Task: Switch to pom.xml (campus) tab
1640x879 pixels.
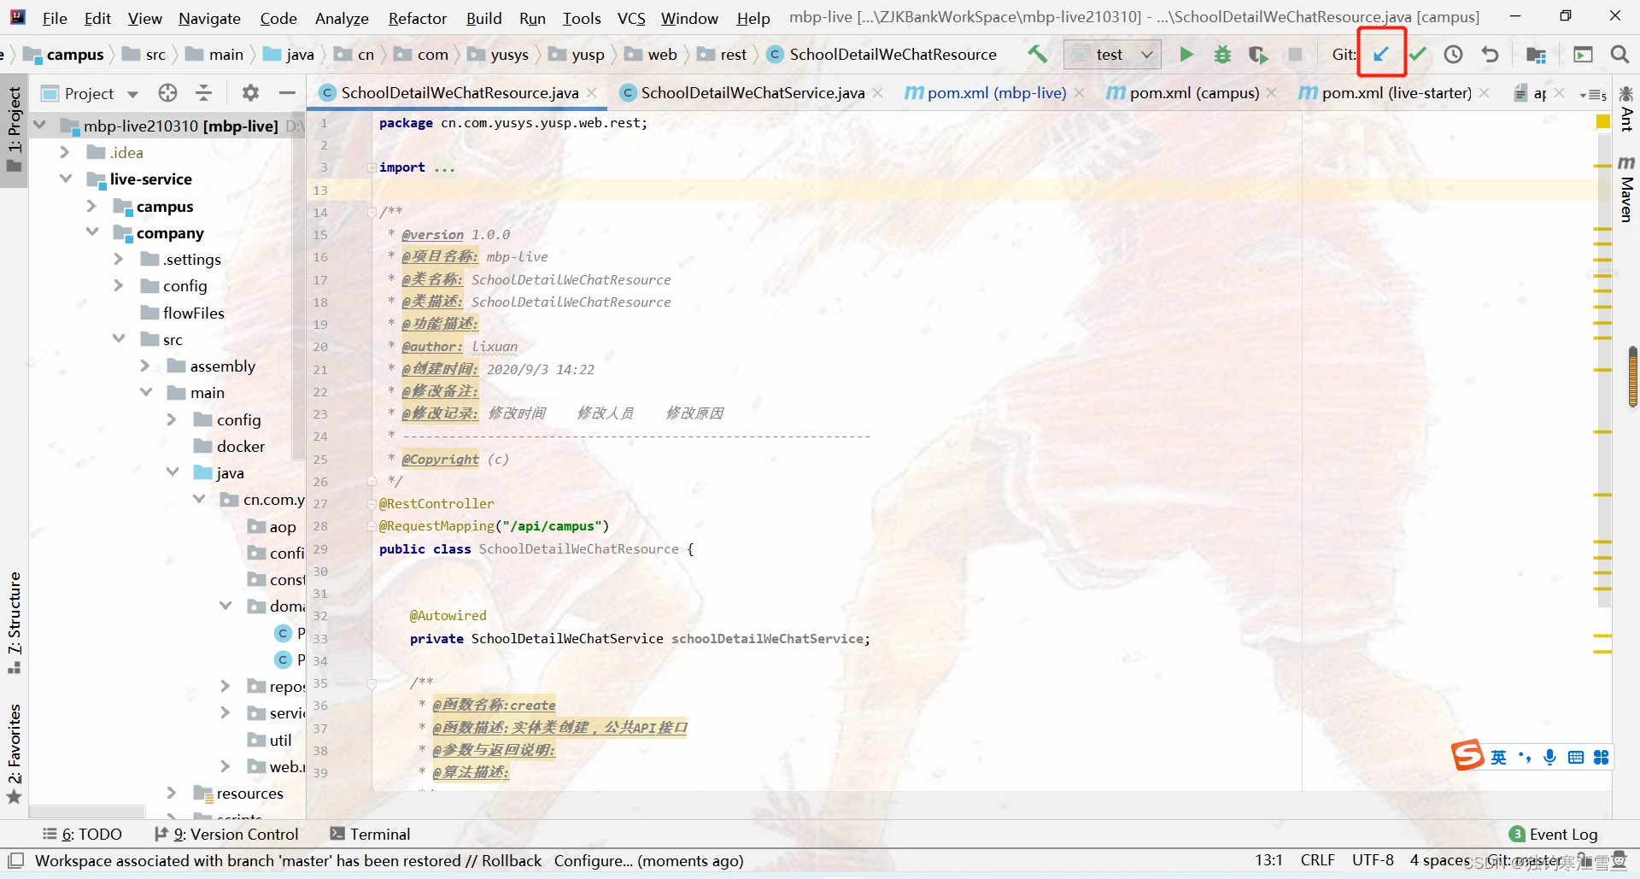Action: point(1193,92)
